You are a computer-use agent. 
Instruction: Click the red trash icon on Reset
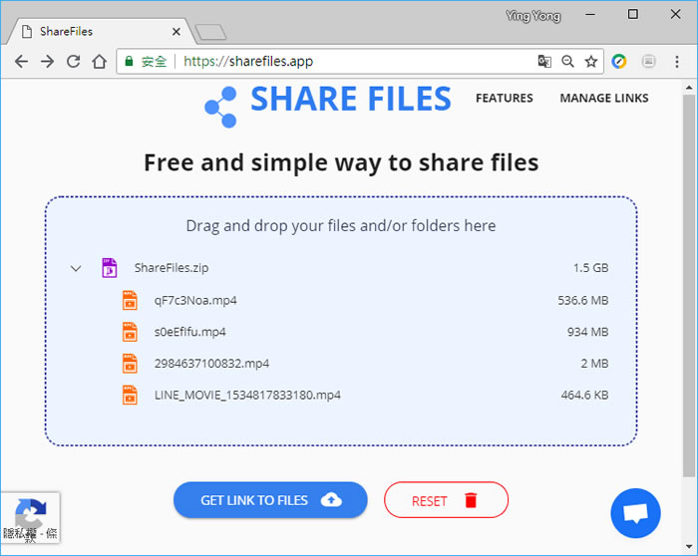coord(471,500)
